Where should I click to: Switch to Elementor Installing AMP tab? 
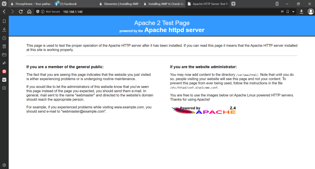coord(120,4)
